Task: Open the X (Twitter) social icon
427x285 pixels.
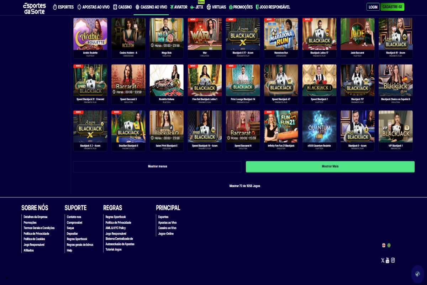Action: (383, 260)
